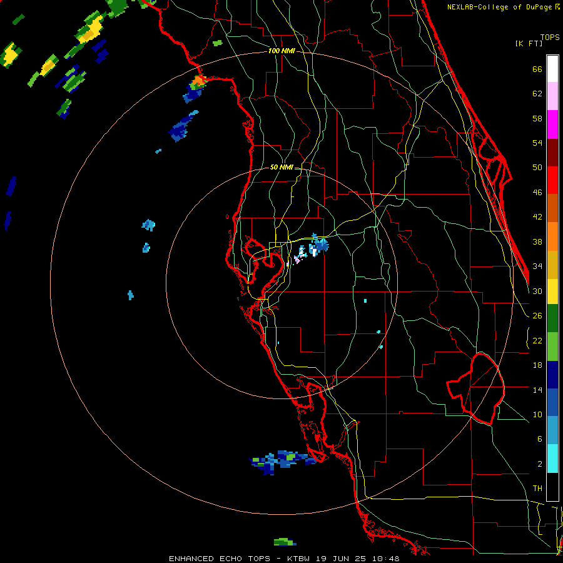Click the 42 value on the legend

pos(537,217)
